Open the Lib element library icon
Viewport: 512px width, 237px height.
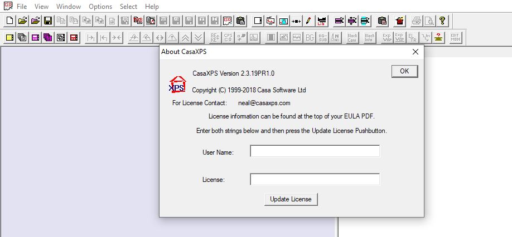[x=321, y=21]
